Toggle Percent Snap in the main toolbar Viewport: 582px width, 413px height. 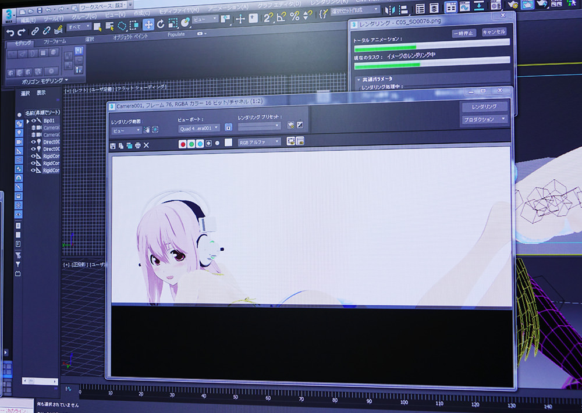[x=294, y=16]
